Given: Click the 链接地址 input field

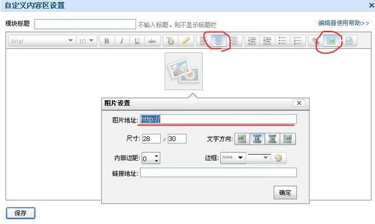Looking at the screenshot, I should (x=218, y=173).
